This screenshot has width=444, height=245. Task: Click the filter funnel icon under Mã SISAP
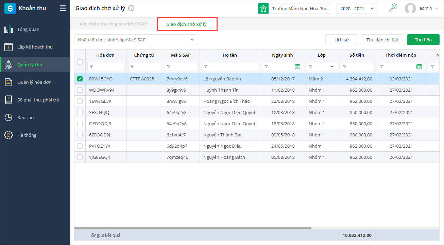click(169, 67)
